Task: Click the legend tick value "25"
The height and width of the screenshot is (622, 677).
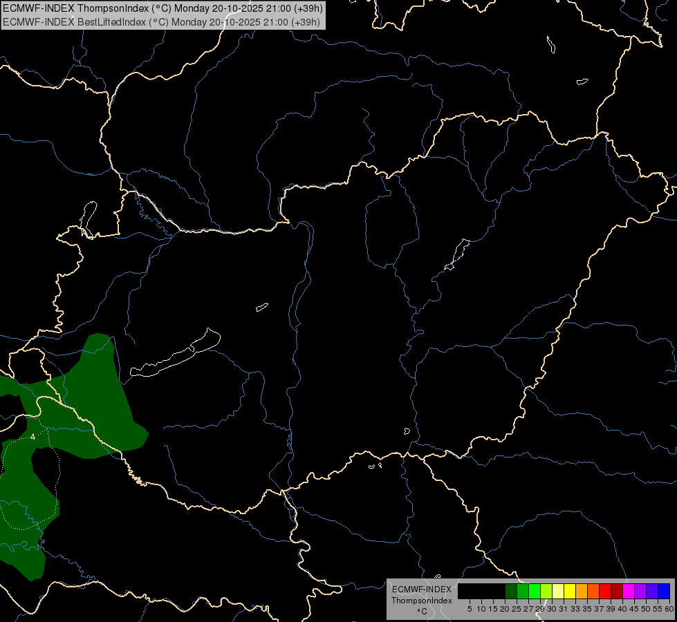Action: pyautogui.click(x=517, y=609)
